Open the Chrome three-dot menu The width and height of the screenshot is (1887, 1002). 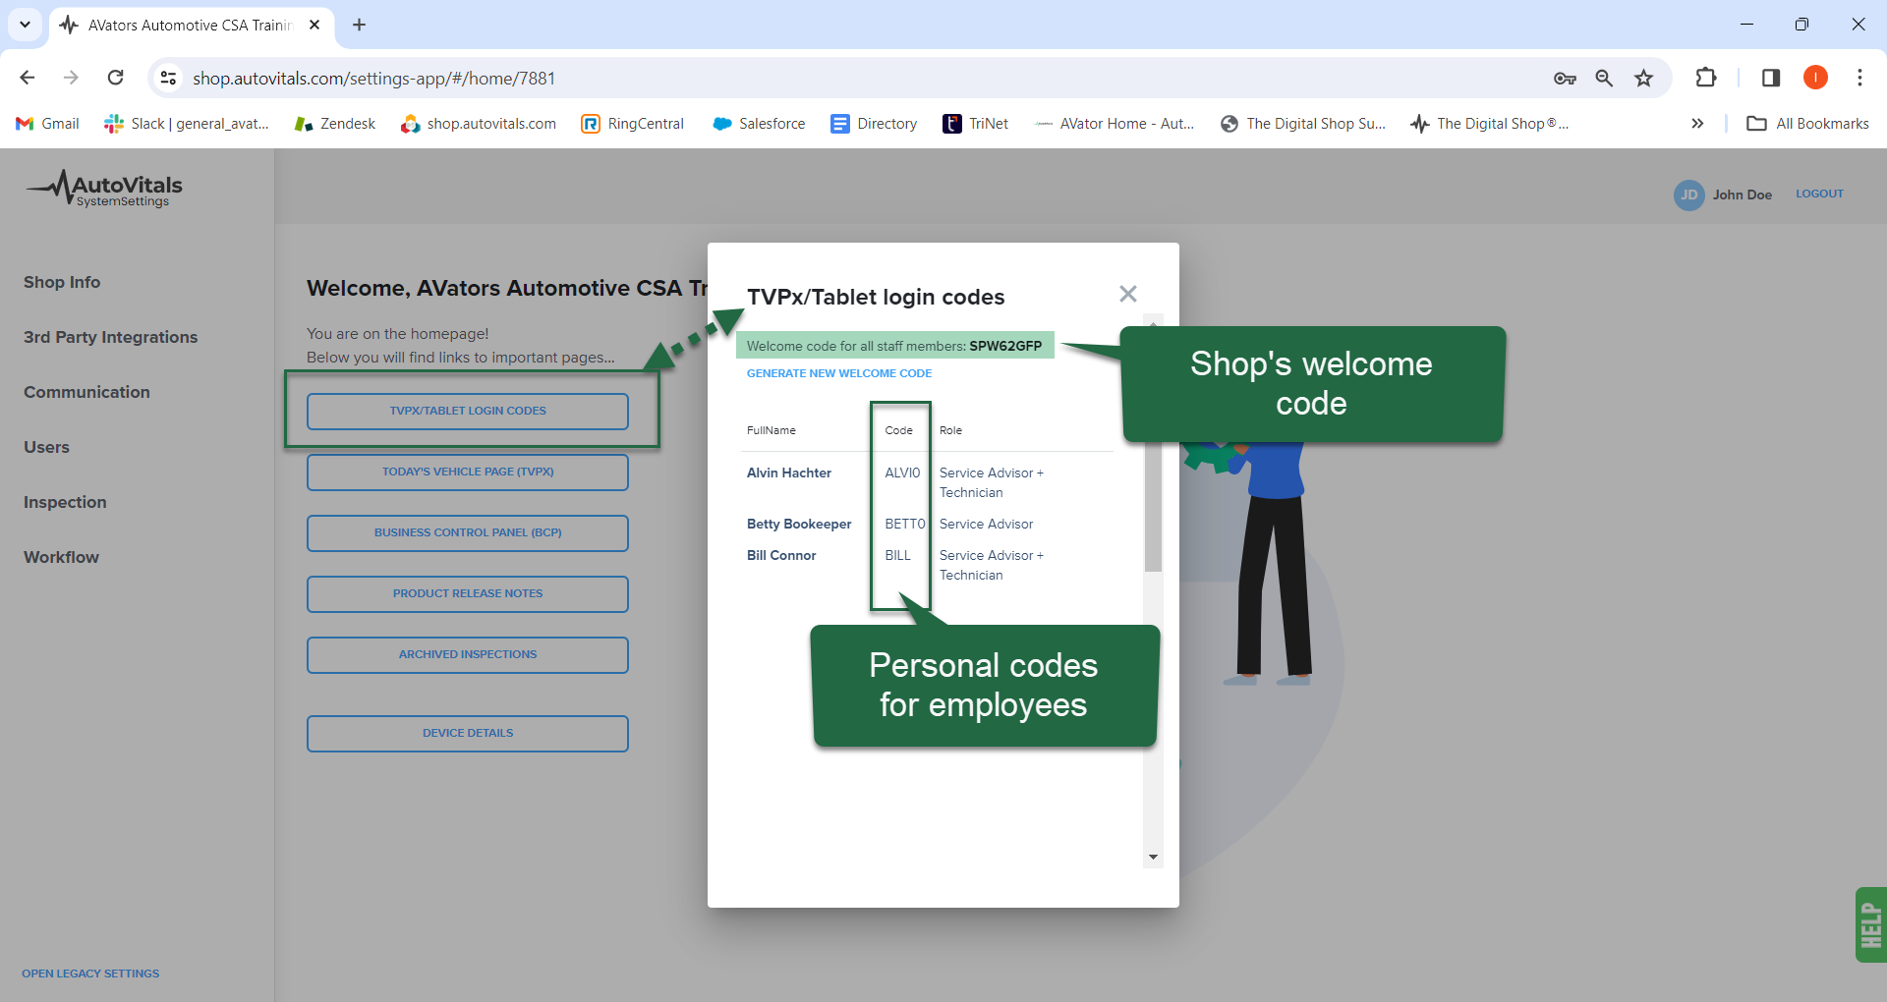[x=1859, y=78]
